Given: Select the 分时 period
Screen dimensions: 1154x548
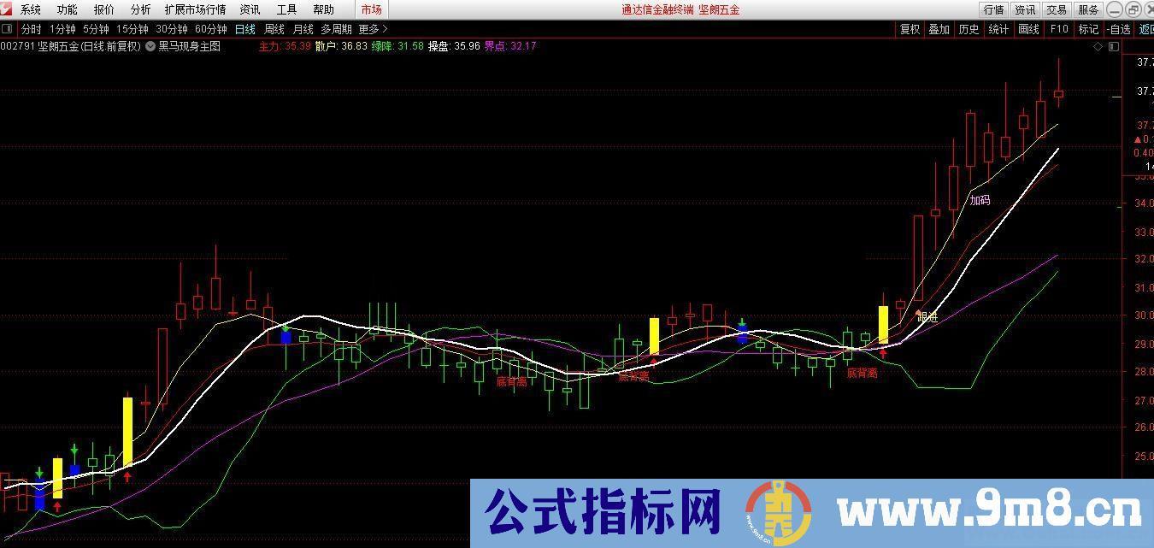Looking at the screenshot, I should (31, 29).
